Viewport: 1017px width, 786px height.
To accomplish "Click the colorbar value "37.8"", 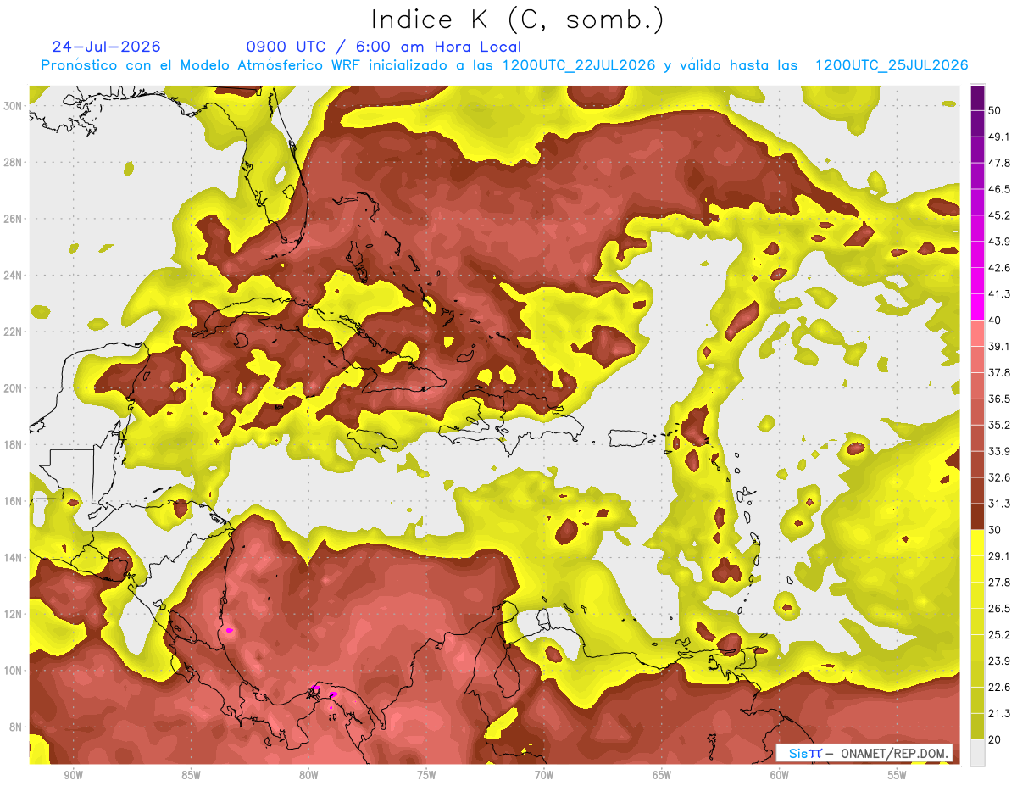I will (x=998, y=372).
